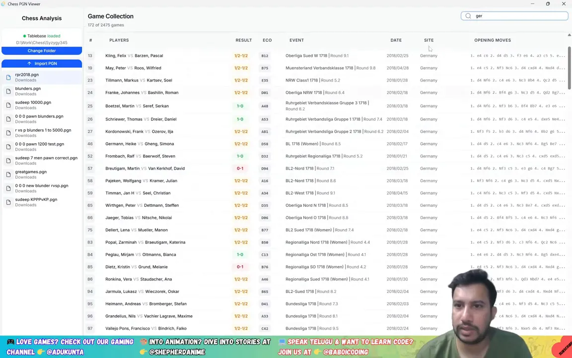This screenshot has width=572, height=358.
Task: Click ECO code A53 in Schriewer game row
Action: pos(265,119)
